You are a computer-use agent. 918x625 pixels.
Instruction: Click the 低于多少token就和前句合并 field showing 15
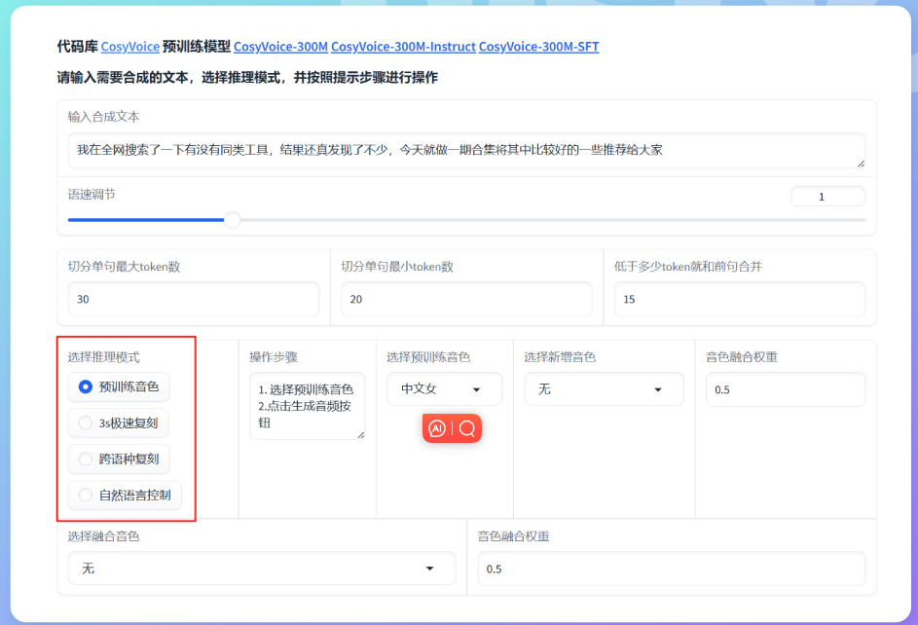click(x=740, y=299)
